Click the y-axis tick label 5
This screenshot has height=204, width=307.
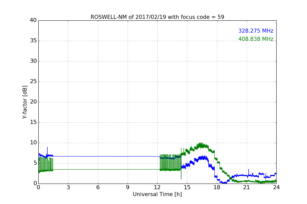point(35,163)
